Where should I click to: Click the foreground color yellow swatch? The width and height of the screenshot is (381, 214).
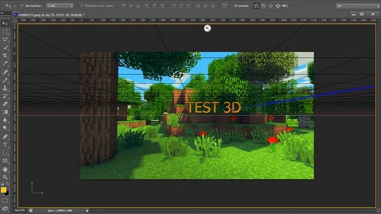[x=4, y=190]
